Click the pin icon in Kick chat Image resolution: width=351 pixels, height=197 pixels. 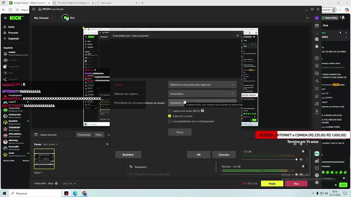pos(340,33)
